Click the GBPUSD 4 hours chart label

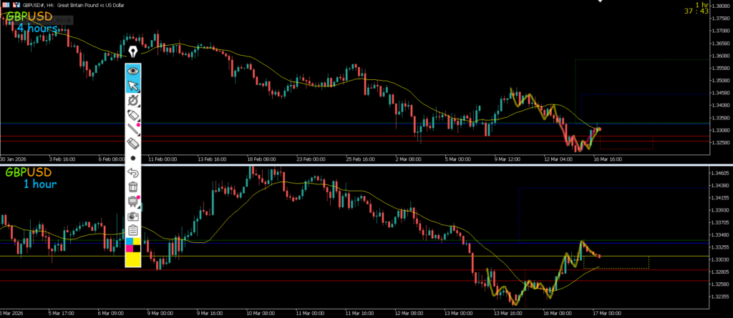32,21
